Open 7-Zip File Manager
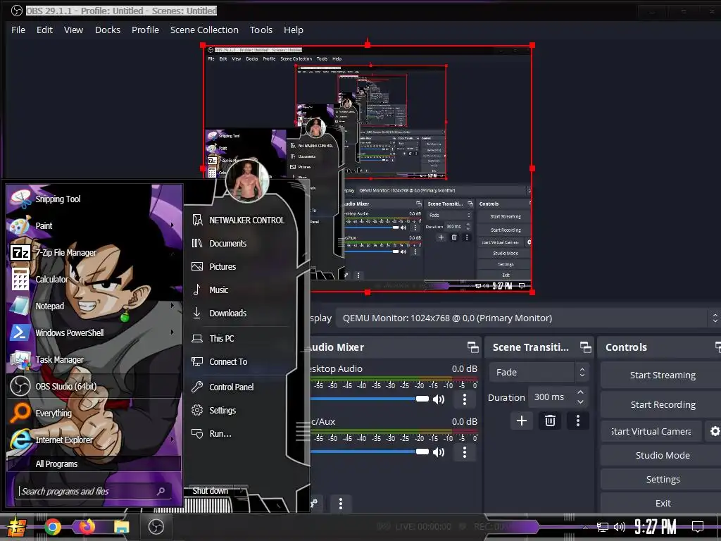This screenshot has height=541, width=721. click(94, 252)
